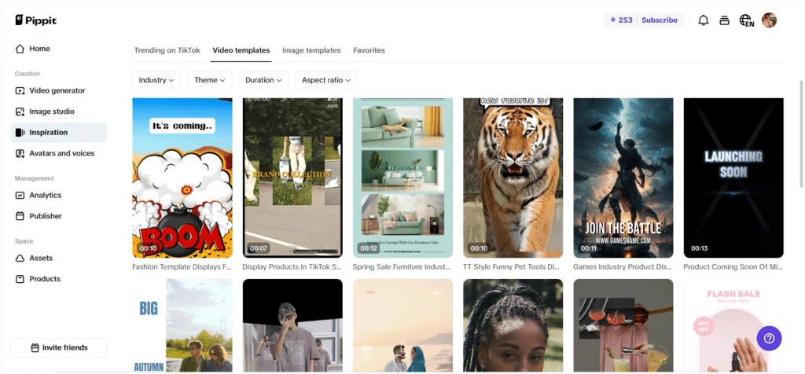Click the Pippit logo
Screen dimensions: 805x374
tap(36, 20)
